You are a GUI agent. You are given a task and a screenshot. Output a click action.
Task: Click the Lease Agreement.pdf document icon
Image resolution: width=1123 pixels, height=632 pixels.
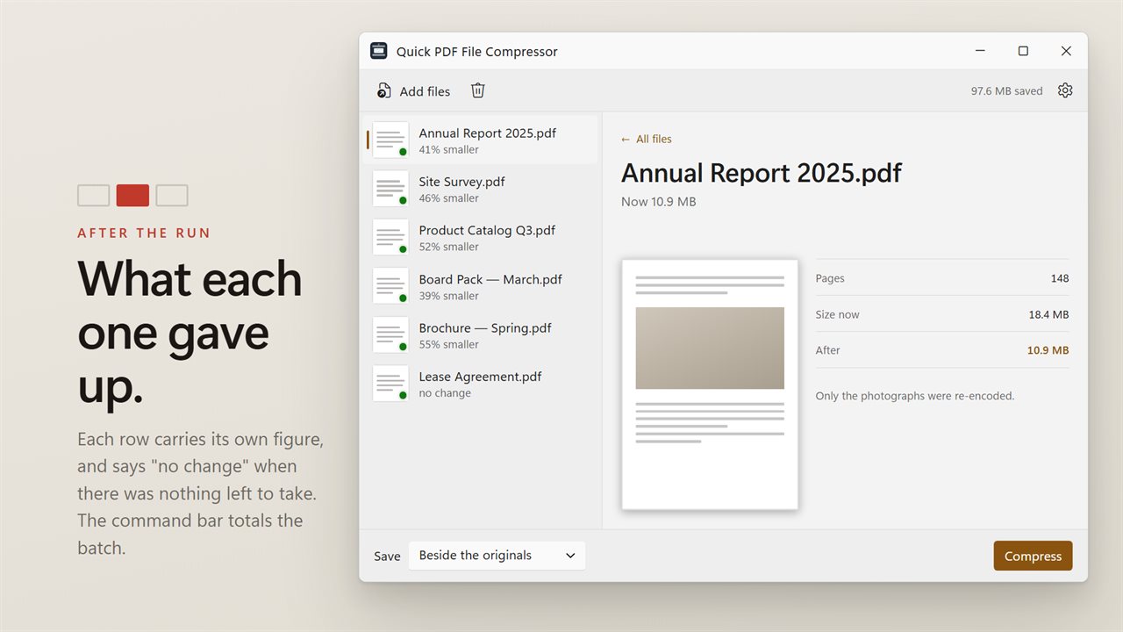(390, 384)
